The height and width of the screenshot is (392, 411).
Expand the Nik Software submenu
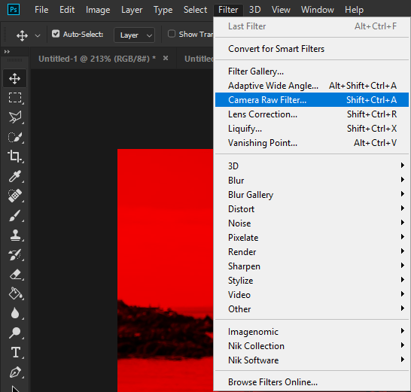tap(312, 360)
